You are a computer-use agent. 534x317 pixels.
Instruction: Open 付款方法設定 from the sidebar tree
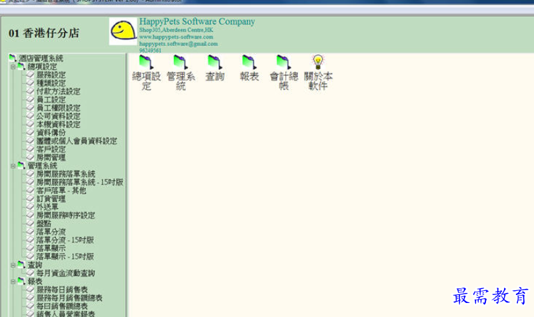[x=58, y=91]
